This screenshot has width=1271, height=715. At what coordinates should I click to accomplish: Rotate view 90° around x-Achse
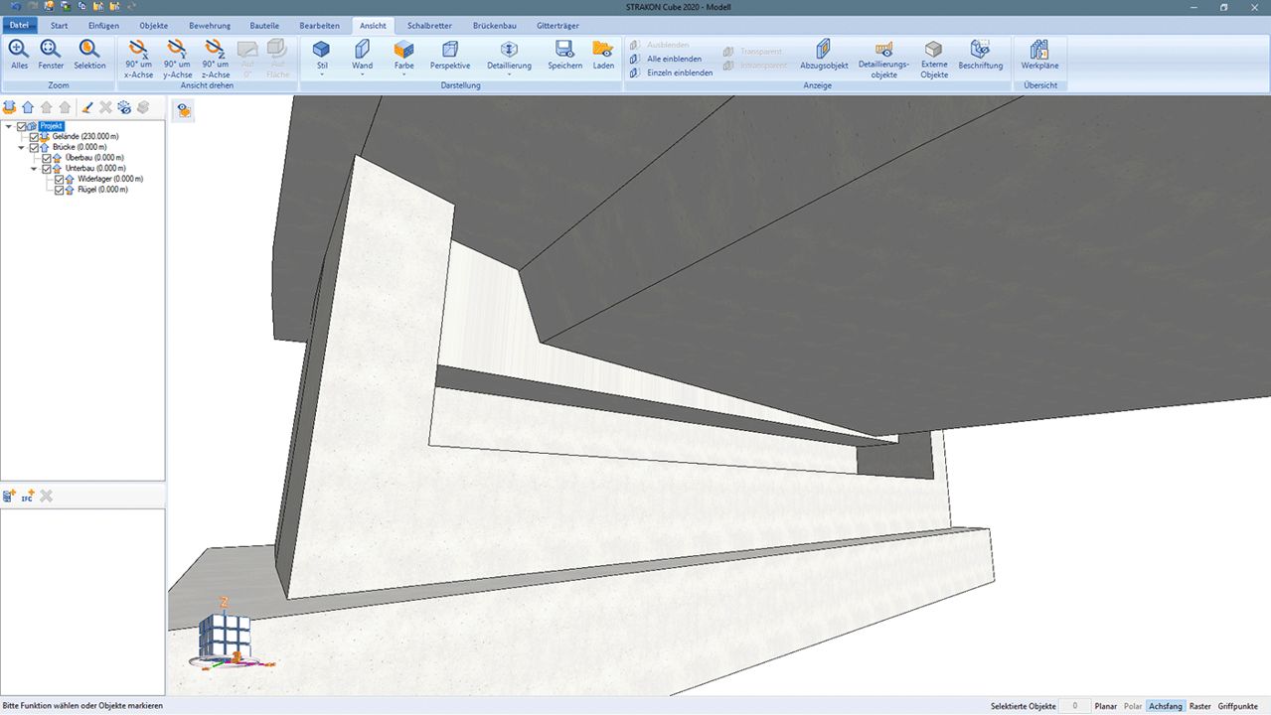coord(138,58)
